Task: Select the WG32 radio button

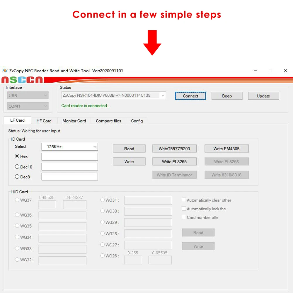Action: coord(17,260)
